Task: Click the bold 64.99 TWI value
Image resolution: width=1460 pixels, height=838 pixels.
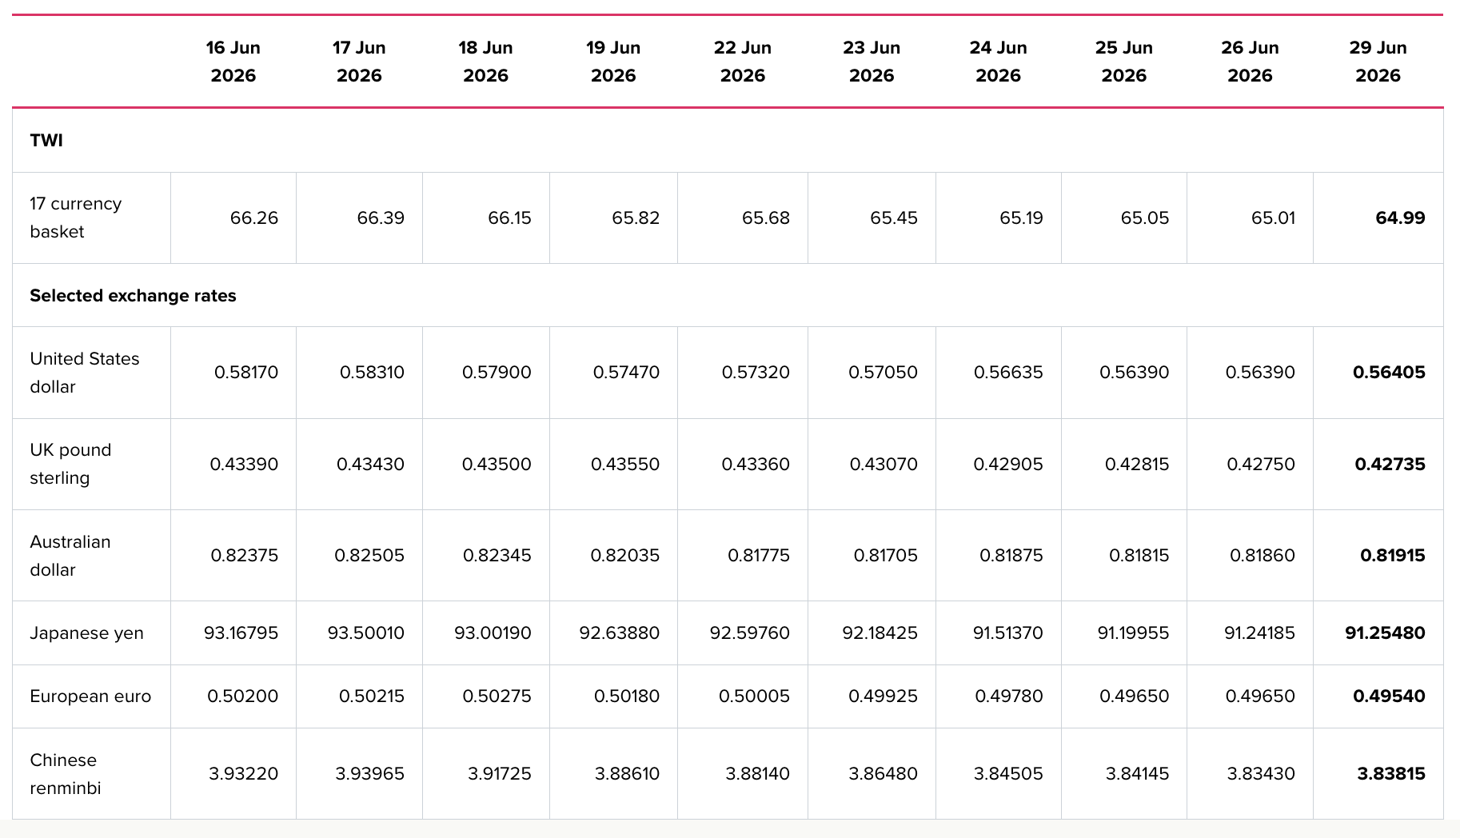Action: pyautogui.click(x=1400, y=217)
